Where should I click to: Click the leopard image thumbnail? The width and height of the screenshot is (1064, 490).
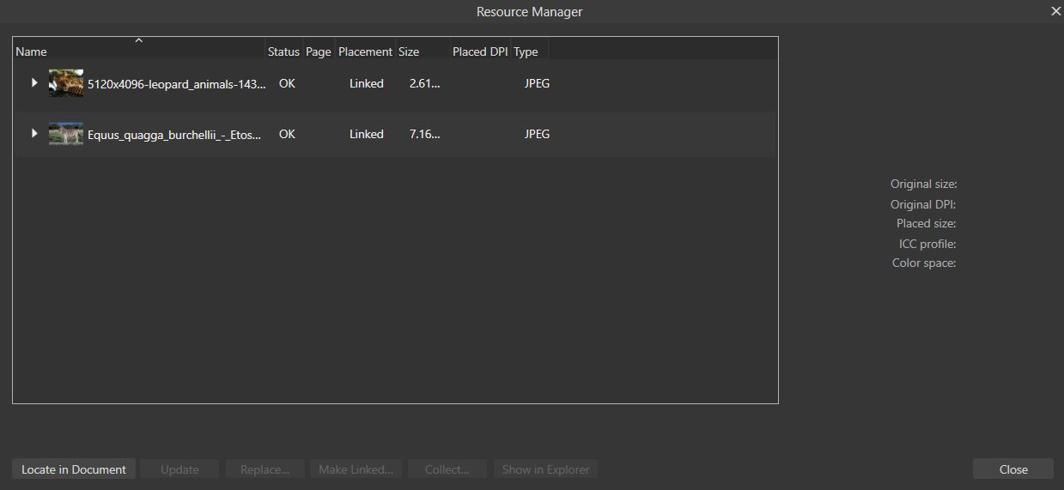coord(66,83)
